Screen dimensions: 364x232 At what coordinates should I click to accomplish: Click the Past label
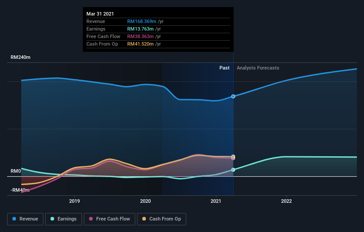click(224, 68)
